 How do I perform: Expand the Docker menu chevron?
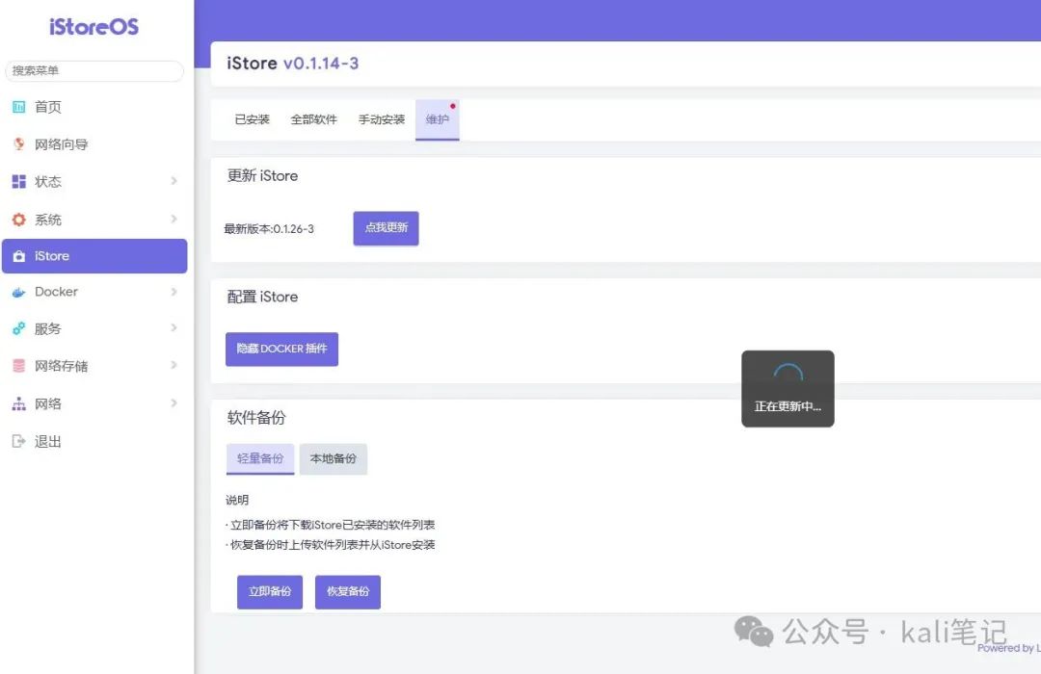[173, 292]
